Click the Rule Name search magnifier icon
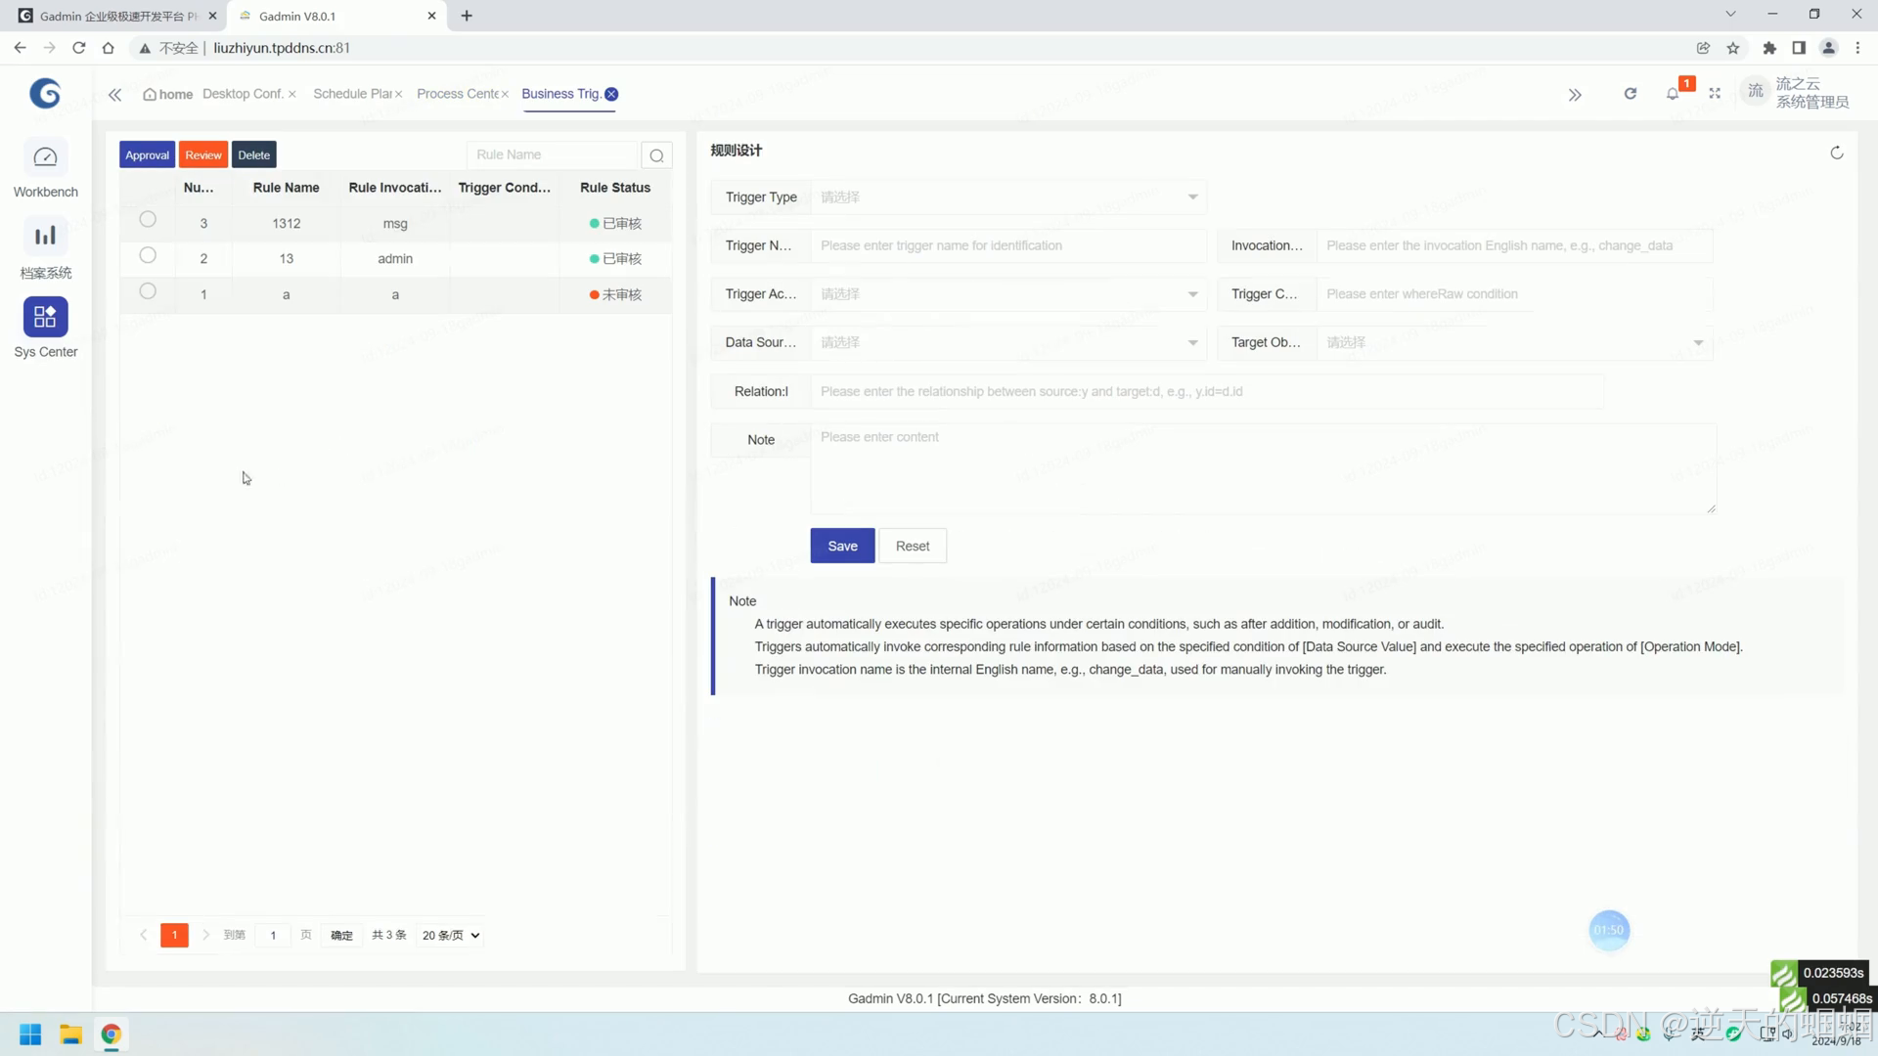Viewport: 1878px width, 1056px height. click(656, 155)
